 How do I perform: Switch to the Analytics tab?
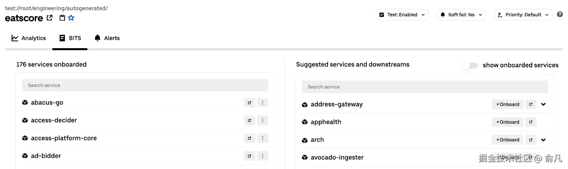coord(29,38)
